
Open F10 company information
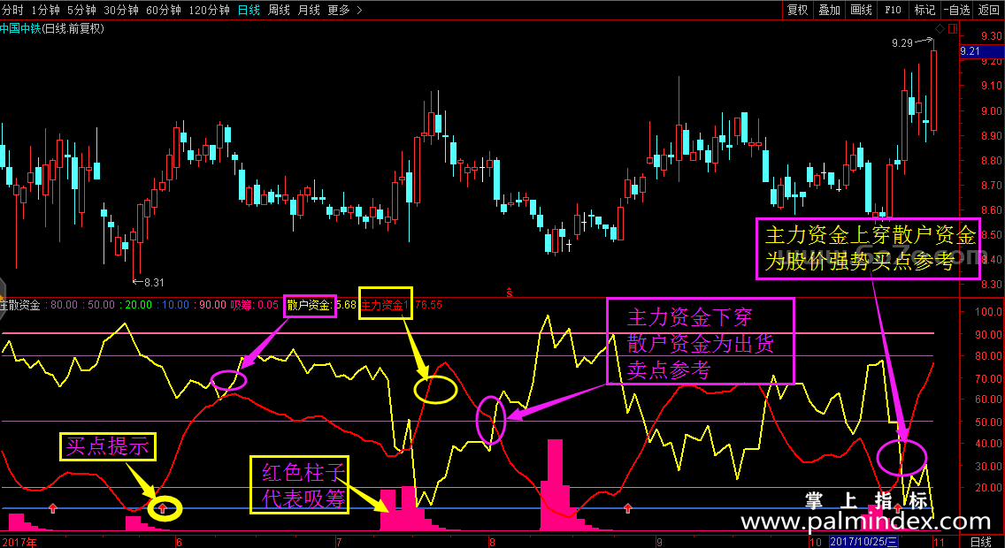point(893,10)
